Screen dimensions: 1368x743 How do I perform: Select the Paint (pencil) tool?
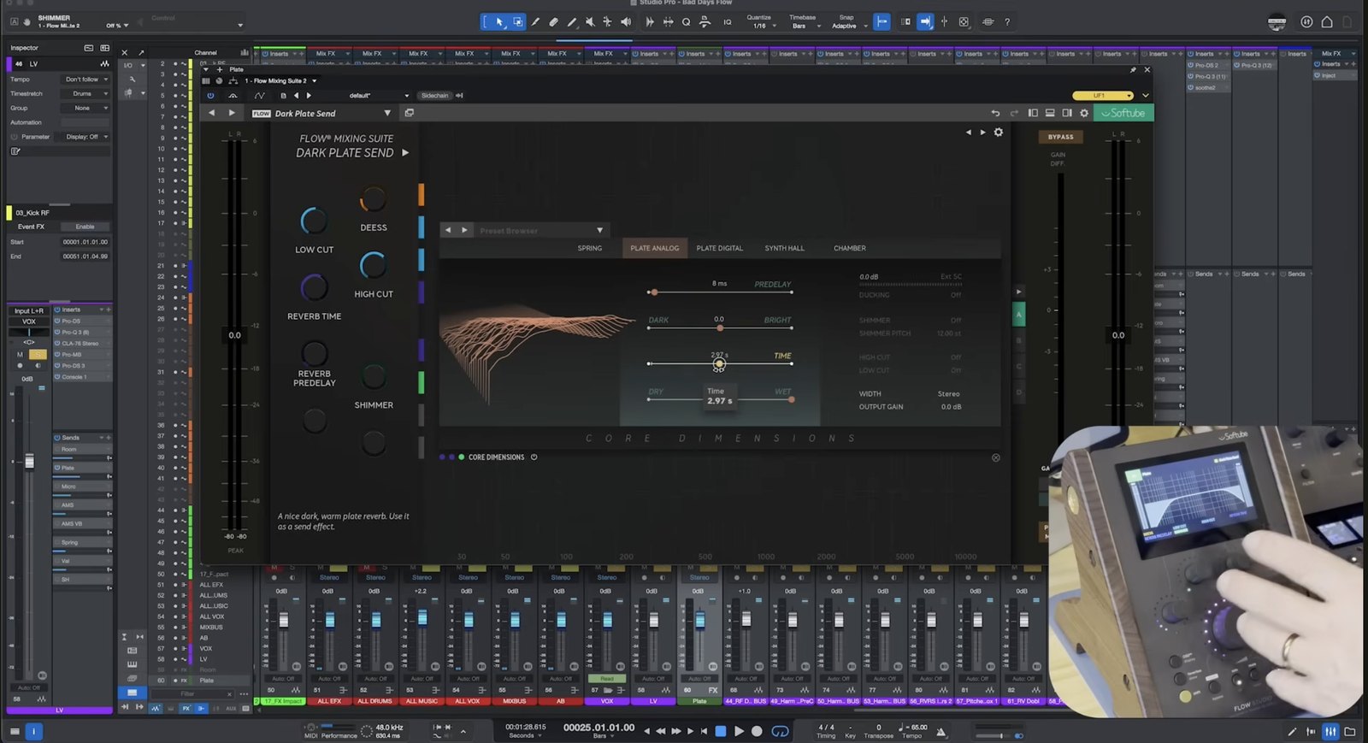pyautogui.click(x=571, y=22)
